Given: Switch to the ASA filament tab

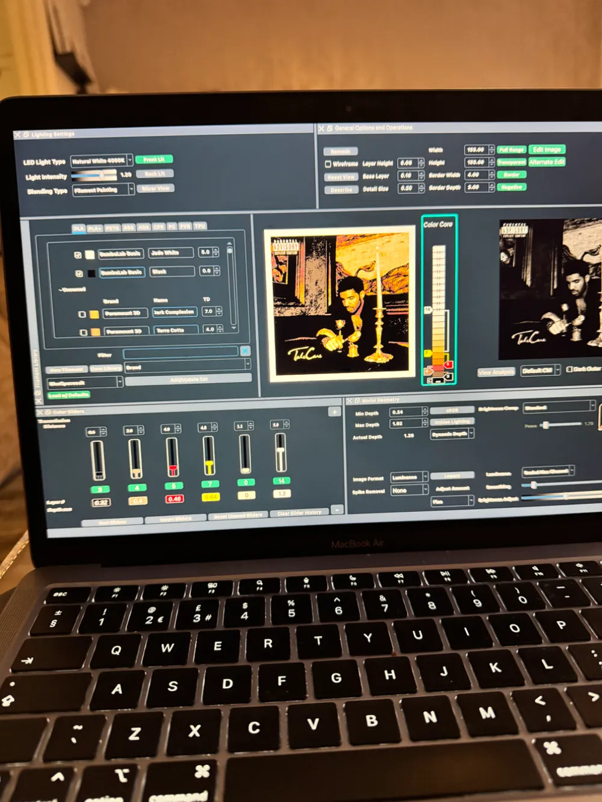Looking at the screenshot, I should 143,227.
